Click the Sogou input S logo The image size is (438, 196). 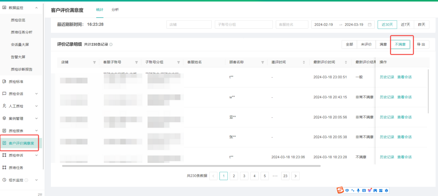(x=340, y=190)
